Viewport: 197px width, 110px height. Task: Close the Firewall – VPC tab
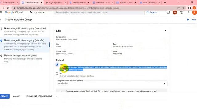click(112, 2)
